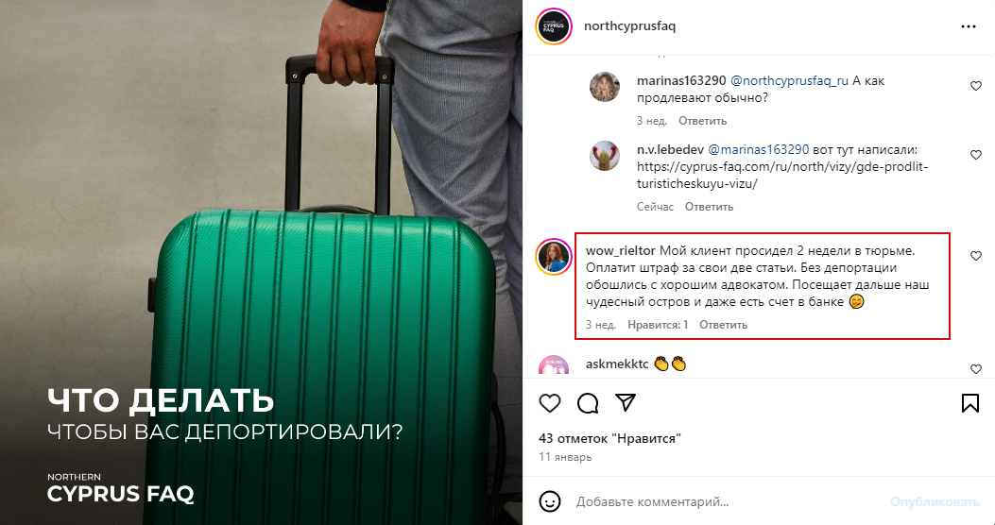Like n.v.lebedev's comment heart
The height and width of the screenshot is (525, 995).
click(976, 155)
